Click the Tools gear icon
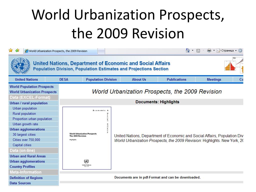Screen dimensions: 256x192 click(x=240, y=50)
